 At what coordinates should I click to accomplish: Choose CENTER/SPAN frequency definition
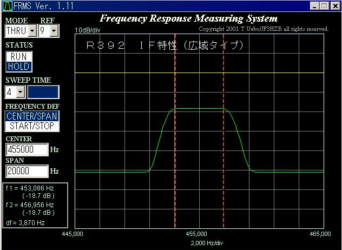32,116
